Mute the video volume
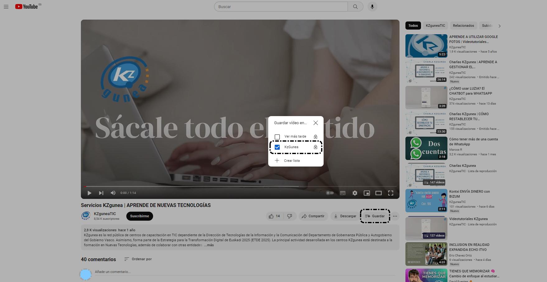Viewport: 547px width, 282px height. click(113, 193)
